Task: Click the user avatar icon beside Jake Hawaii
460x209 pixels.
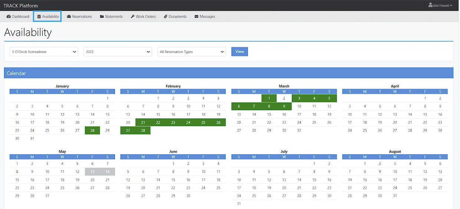Action: click(430, 5)
